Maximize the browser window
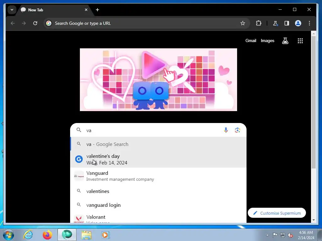This screenshot has width=322, height=241. coord(294,9)
